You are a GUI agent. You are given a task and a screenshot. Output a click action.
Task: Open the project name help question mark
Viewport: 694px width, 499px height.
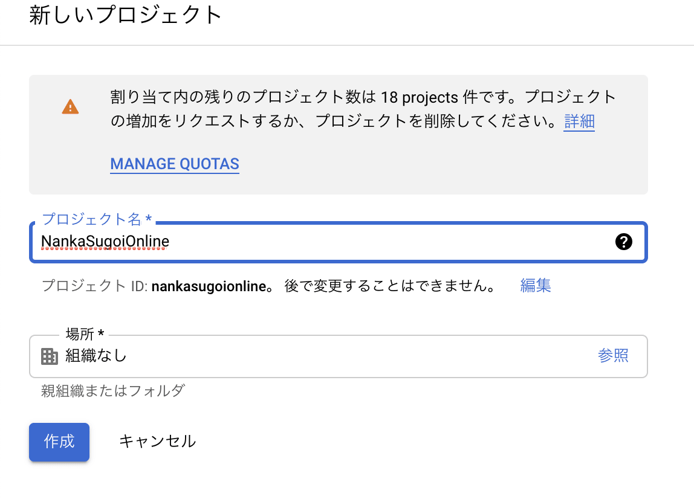[623, 242]
